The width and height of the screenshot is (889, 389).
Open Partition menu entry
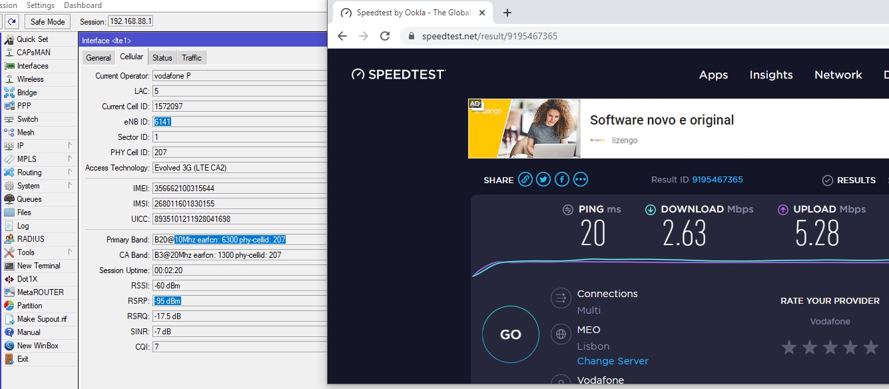click(29, 306)
